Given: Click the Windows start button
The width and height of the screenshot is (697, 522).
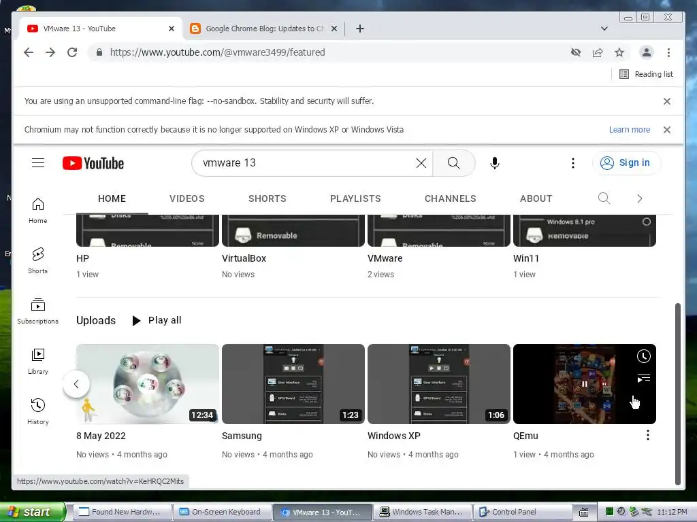Looking at the screenshot, I should pyautogui.click(x=33, y=512).
